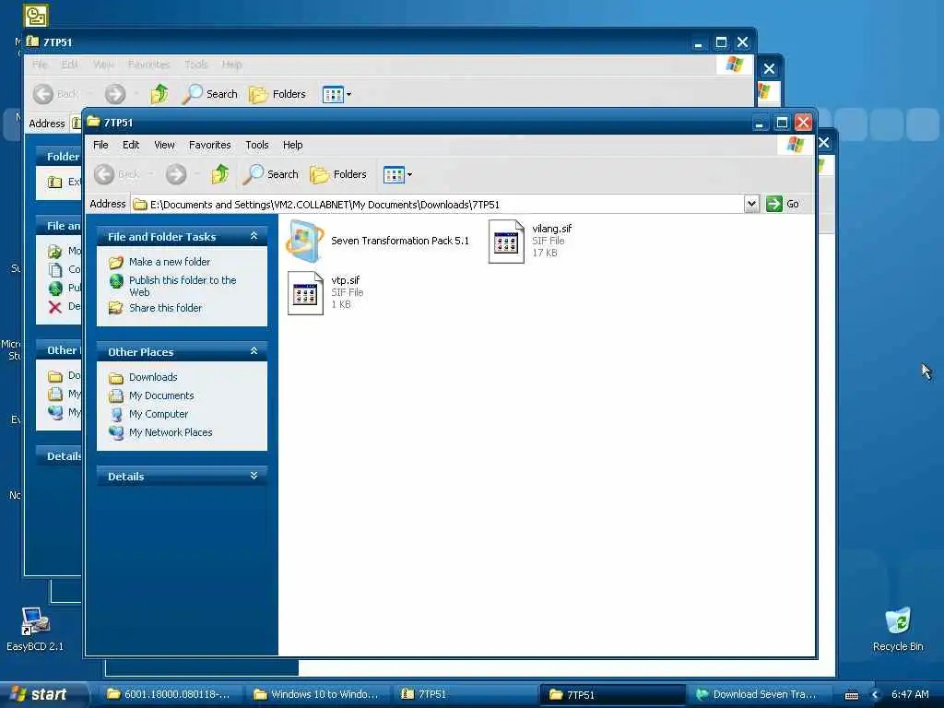Viewport: 944px width, 708px height.
Task: Expand the Details panel
Action: (254, 476)
